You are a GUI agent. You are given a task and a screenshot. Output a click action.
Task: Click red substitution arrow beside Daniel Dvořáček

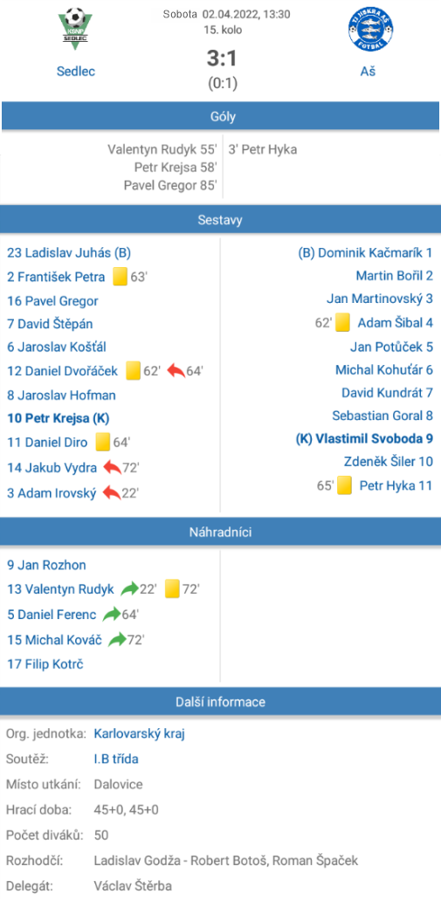pos(176,371)
